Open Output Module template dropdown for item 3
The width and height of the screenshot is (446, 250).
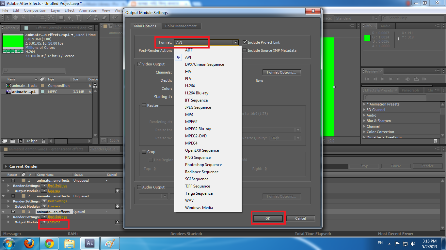(44, 222)
